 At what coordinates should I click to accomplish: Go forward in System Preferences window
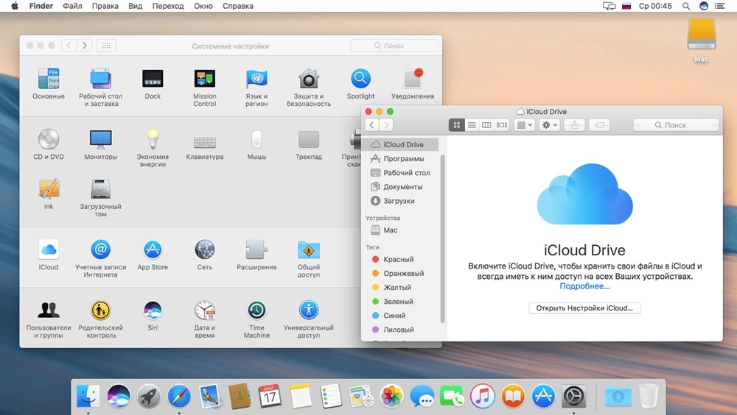(85, 46)
